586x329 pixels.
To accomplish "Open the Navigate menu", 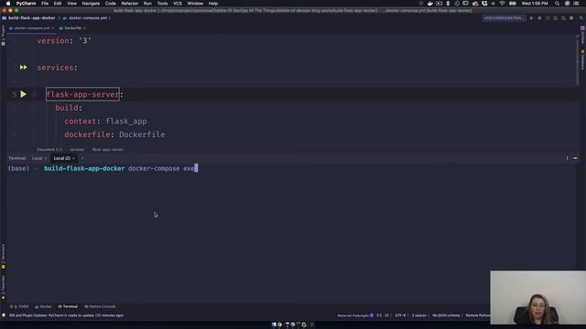I will point(91,4).
